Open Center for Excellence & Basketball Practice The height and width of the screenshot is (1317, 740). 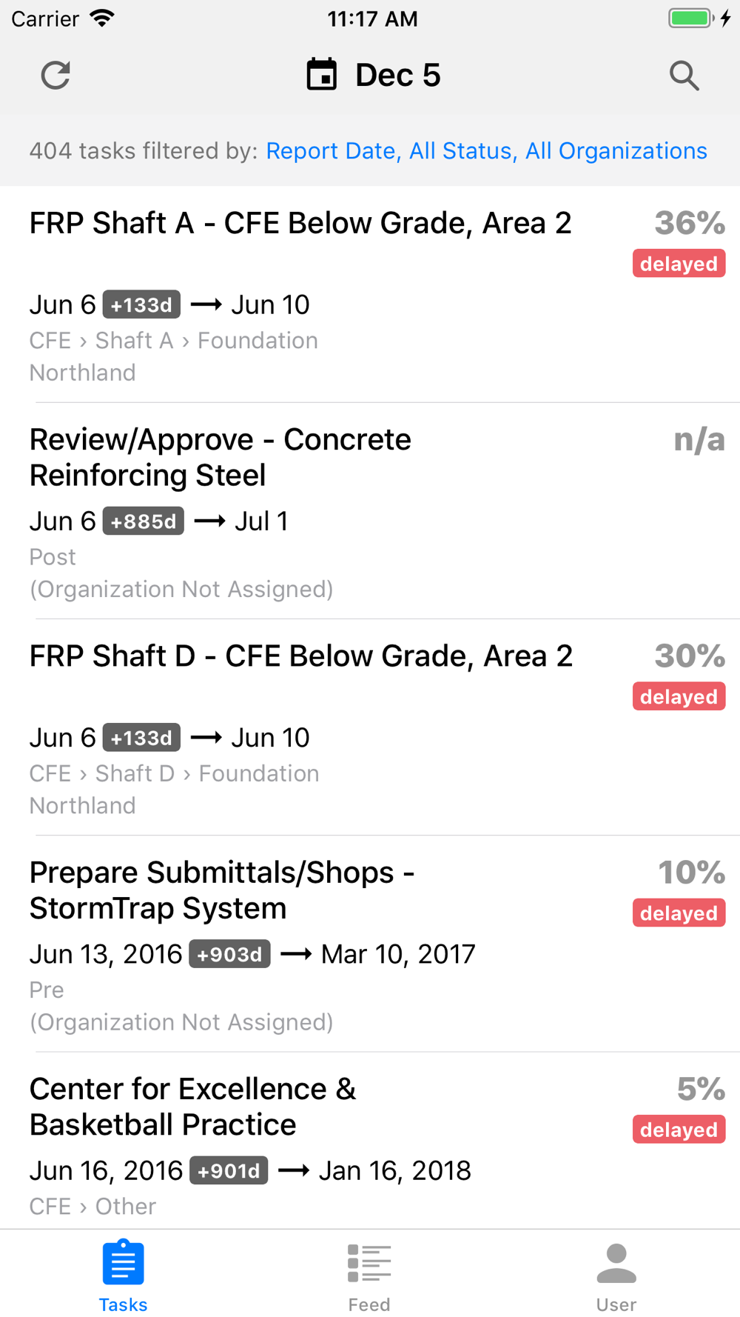click(x=192, y=1107)
